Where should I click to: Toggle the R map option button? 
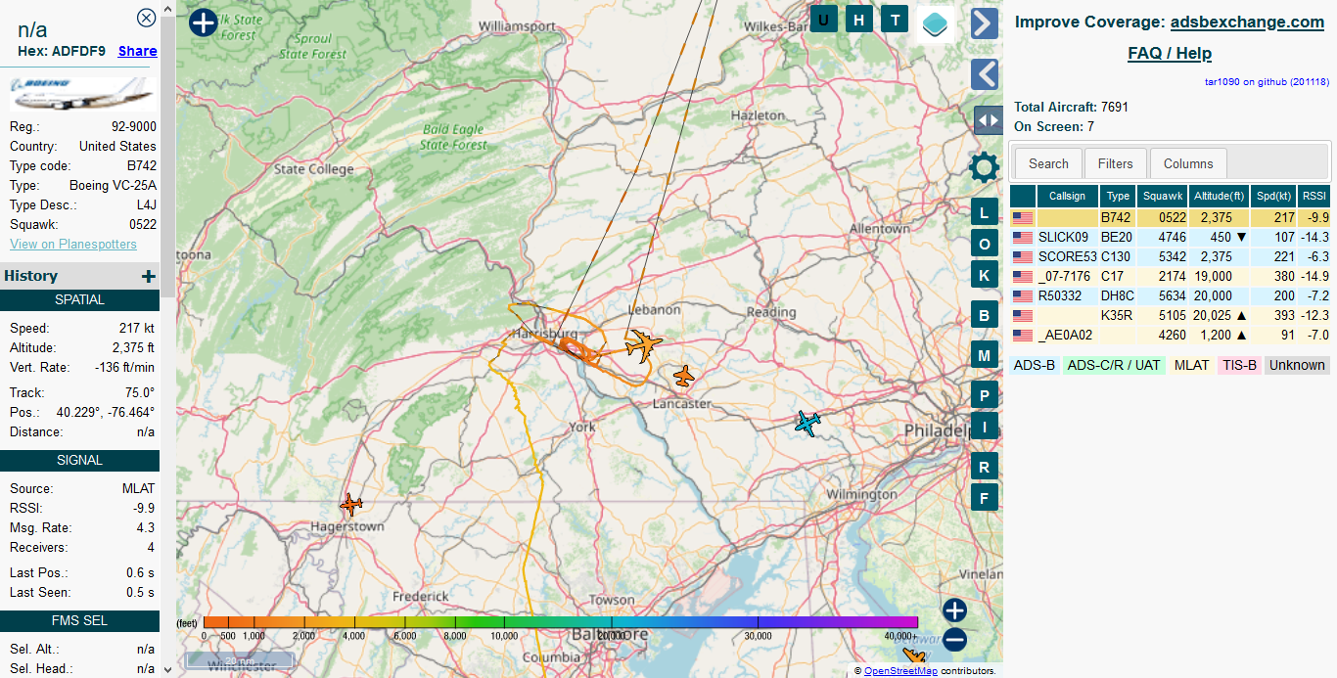(985, 467)
